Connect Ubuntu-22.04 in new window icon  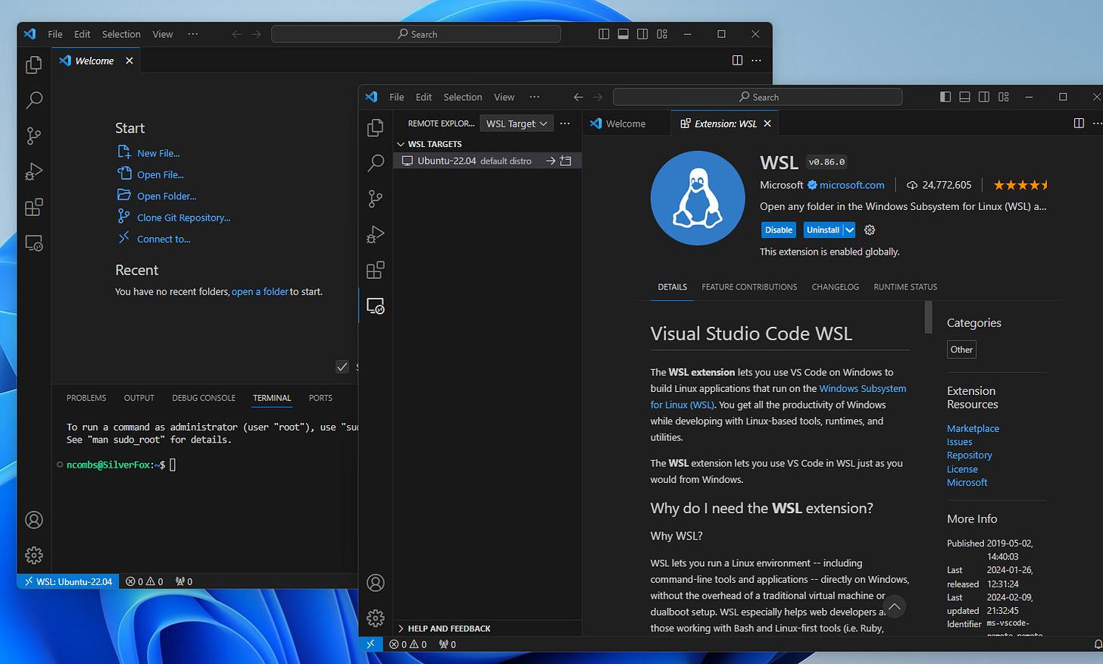tap(566, 161)
